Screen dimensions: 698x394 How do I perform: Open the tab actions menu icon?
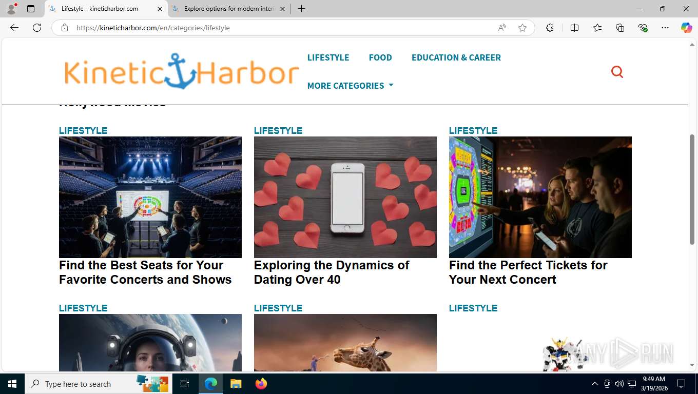click(31, 9)
